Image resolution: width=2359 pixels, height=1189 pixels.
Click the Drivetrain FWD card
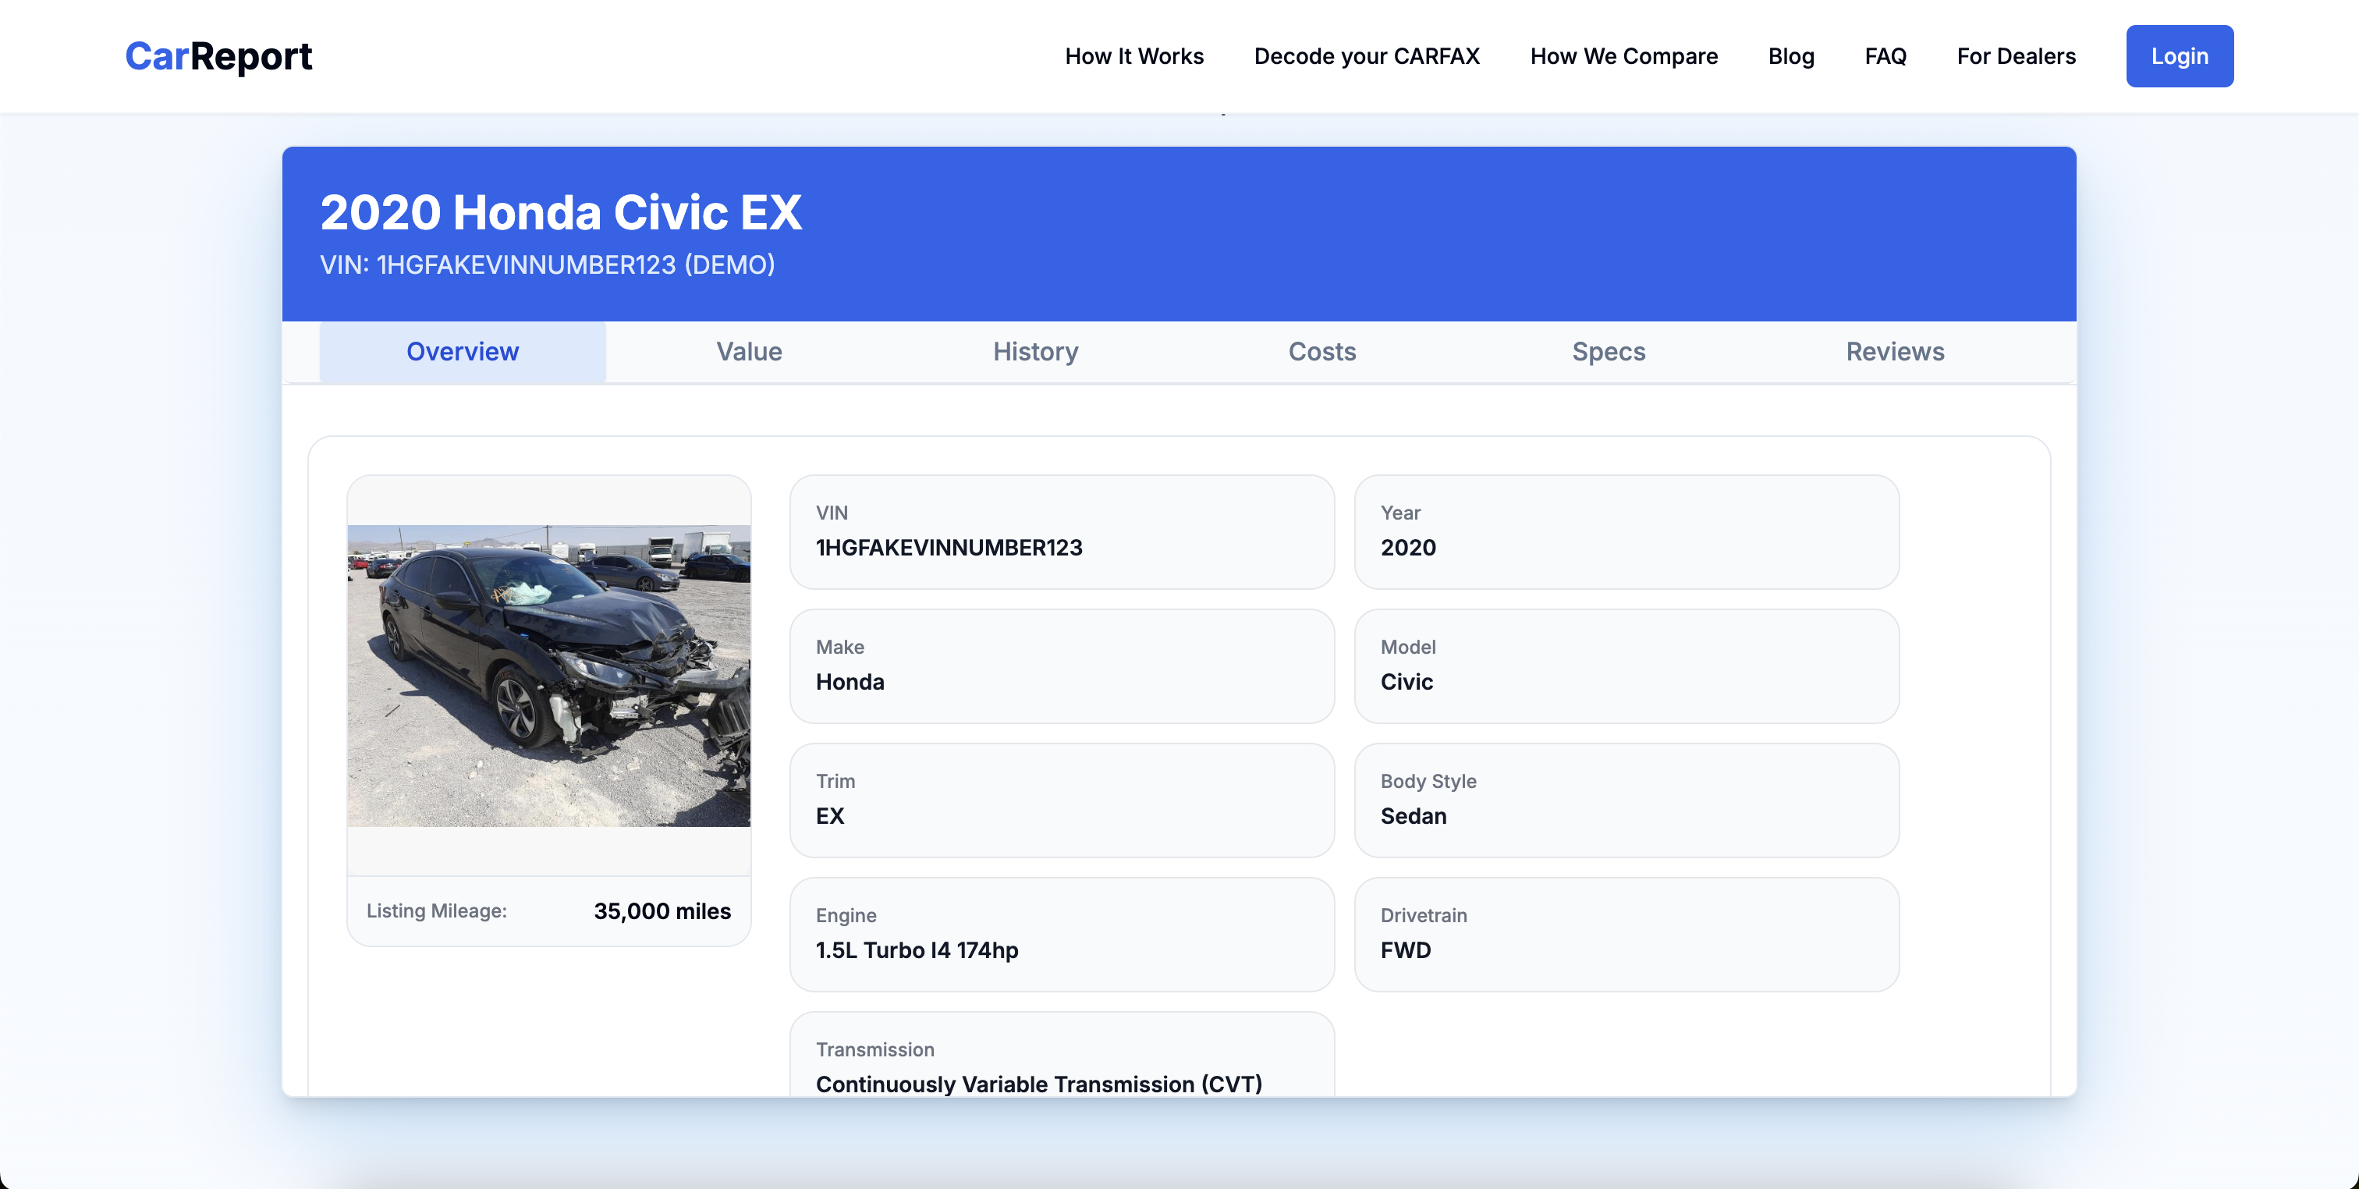pos(1626,935)
